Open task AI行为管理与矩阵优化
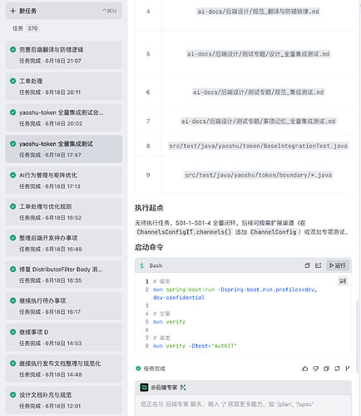Viewport: 361px width, 416px height. click(63, 181)
